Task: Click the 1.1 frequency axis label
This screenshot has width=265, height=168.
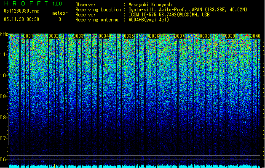Action: click(4, 55)
